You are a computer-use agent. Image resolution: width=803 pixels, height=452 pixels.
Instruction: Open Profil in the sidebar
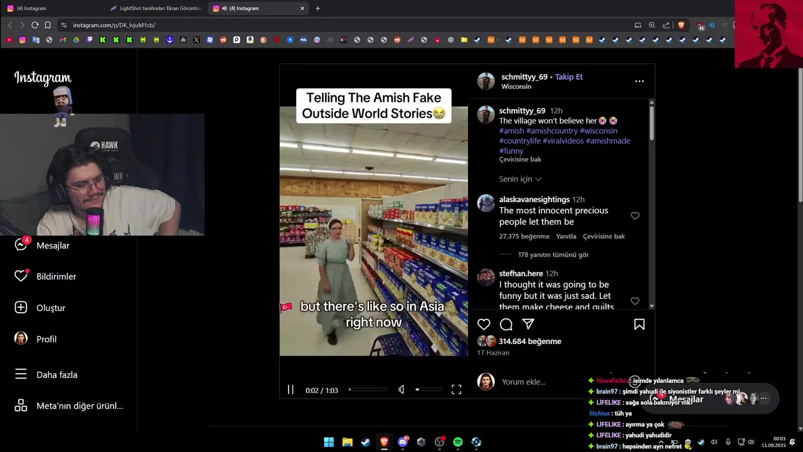coord(35,339)
